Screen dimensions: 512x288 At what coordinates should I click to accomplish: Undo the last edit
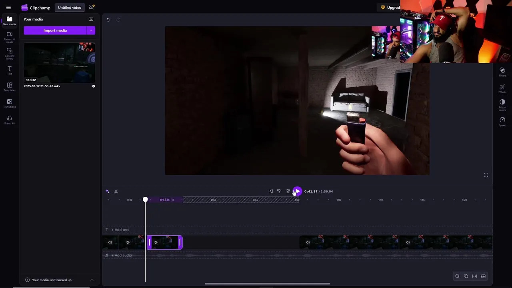(x=108, y=20)
